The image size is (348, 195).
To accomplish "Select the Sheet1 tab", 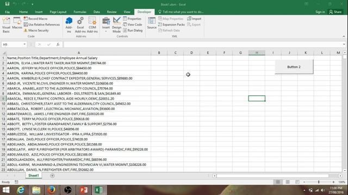I will coord(34,175).
